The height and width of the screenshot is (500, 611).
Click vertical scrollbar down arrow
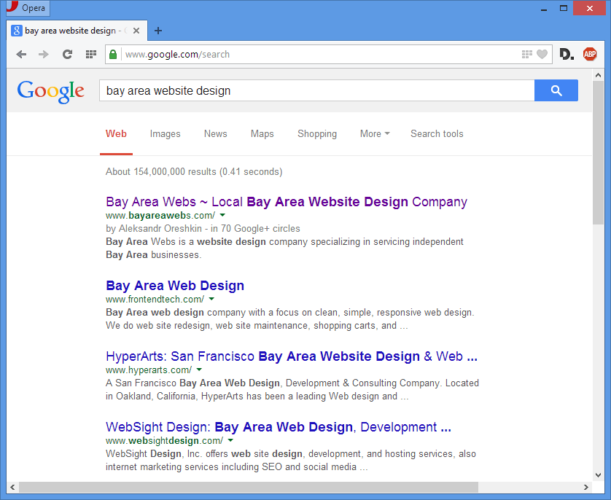598,475
